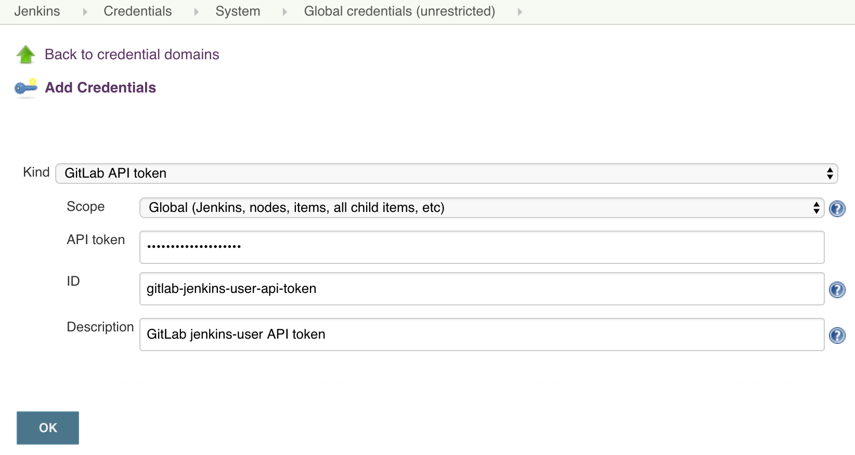855x455 pixels.
Task: Expand the breadcrumb arrow after Jenkins
Action: click(85, 12)
